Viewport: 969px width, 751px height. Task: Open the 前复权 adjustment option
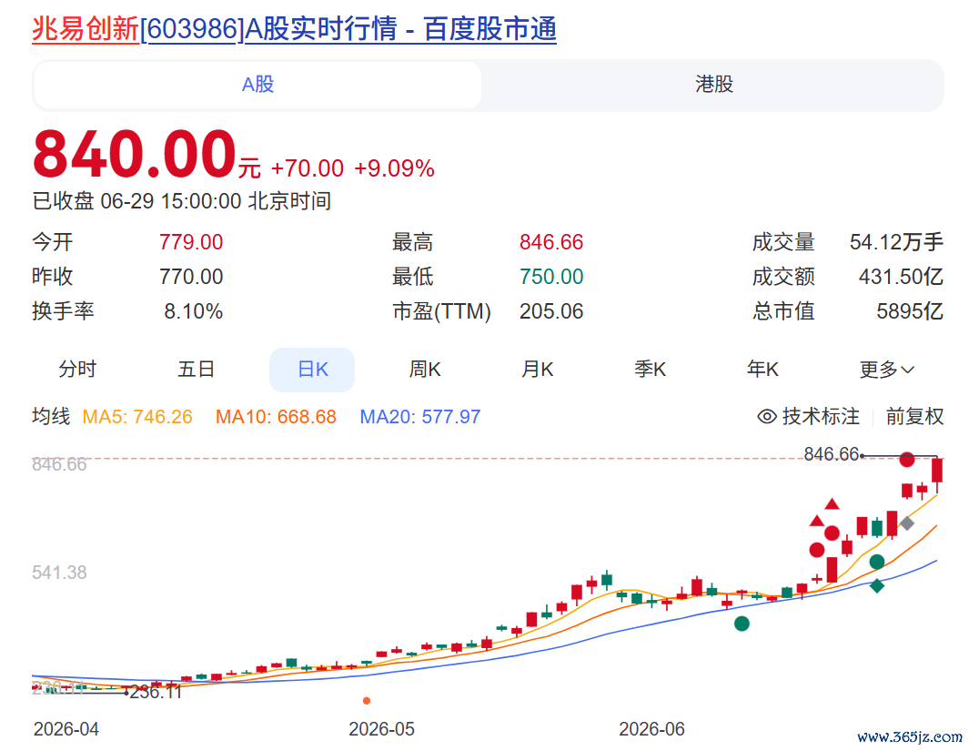click(914, 417)
